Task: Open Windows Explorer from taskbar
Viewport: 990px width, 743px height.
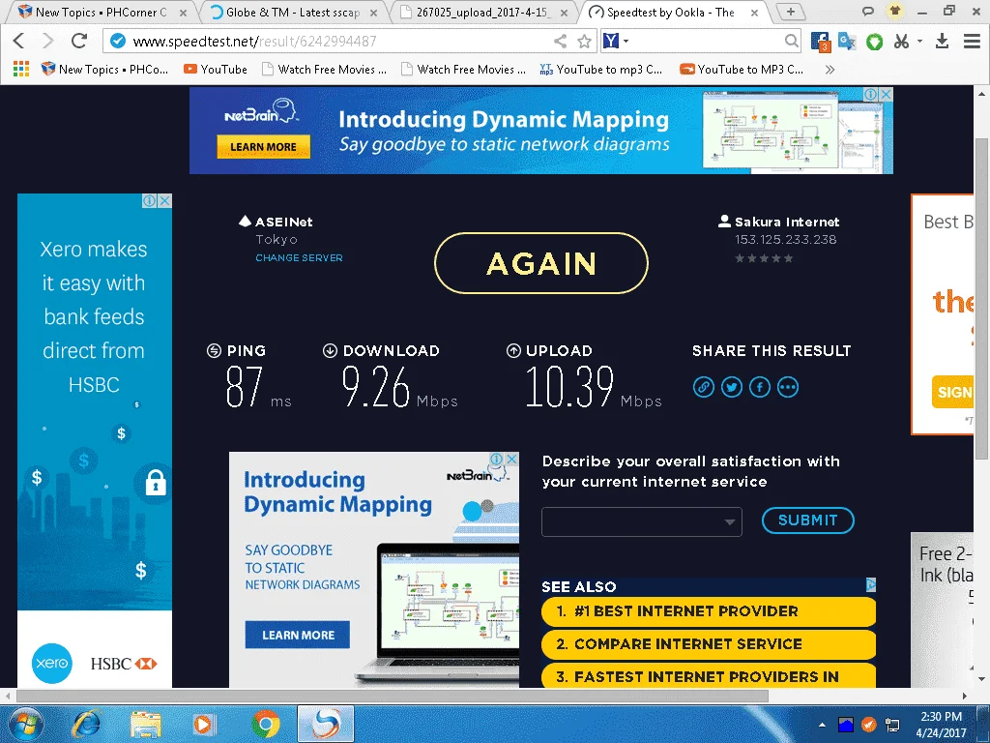Action: pyautogui.click(x=146, y=724)
